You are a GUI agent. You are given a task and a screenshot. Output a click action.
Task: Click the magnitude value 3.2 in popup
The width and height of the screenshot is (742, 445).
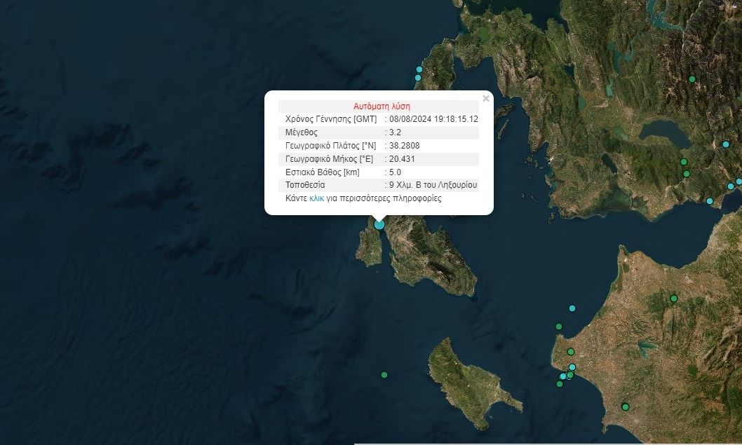[394, 132]
